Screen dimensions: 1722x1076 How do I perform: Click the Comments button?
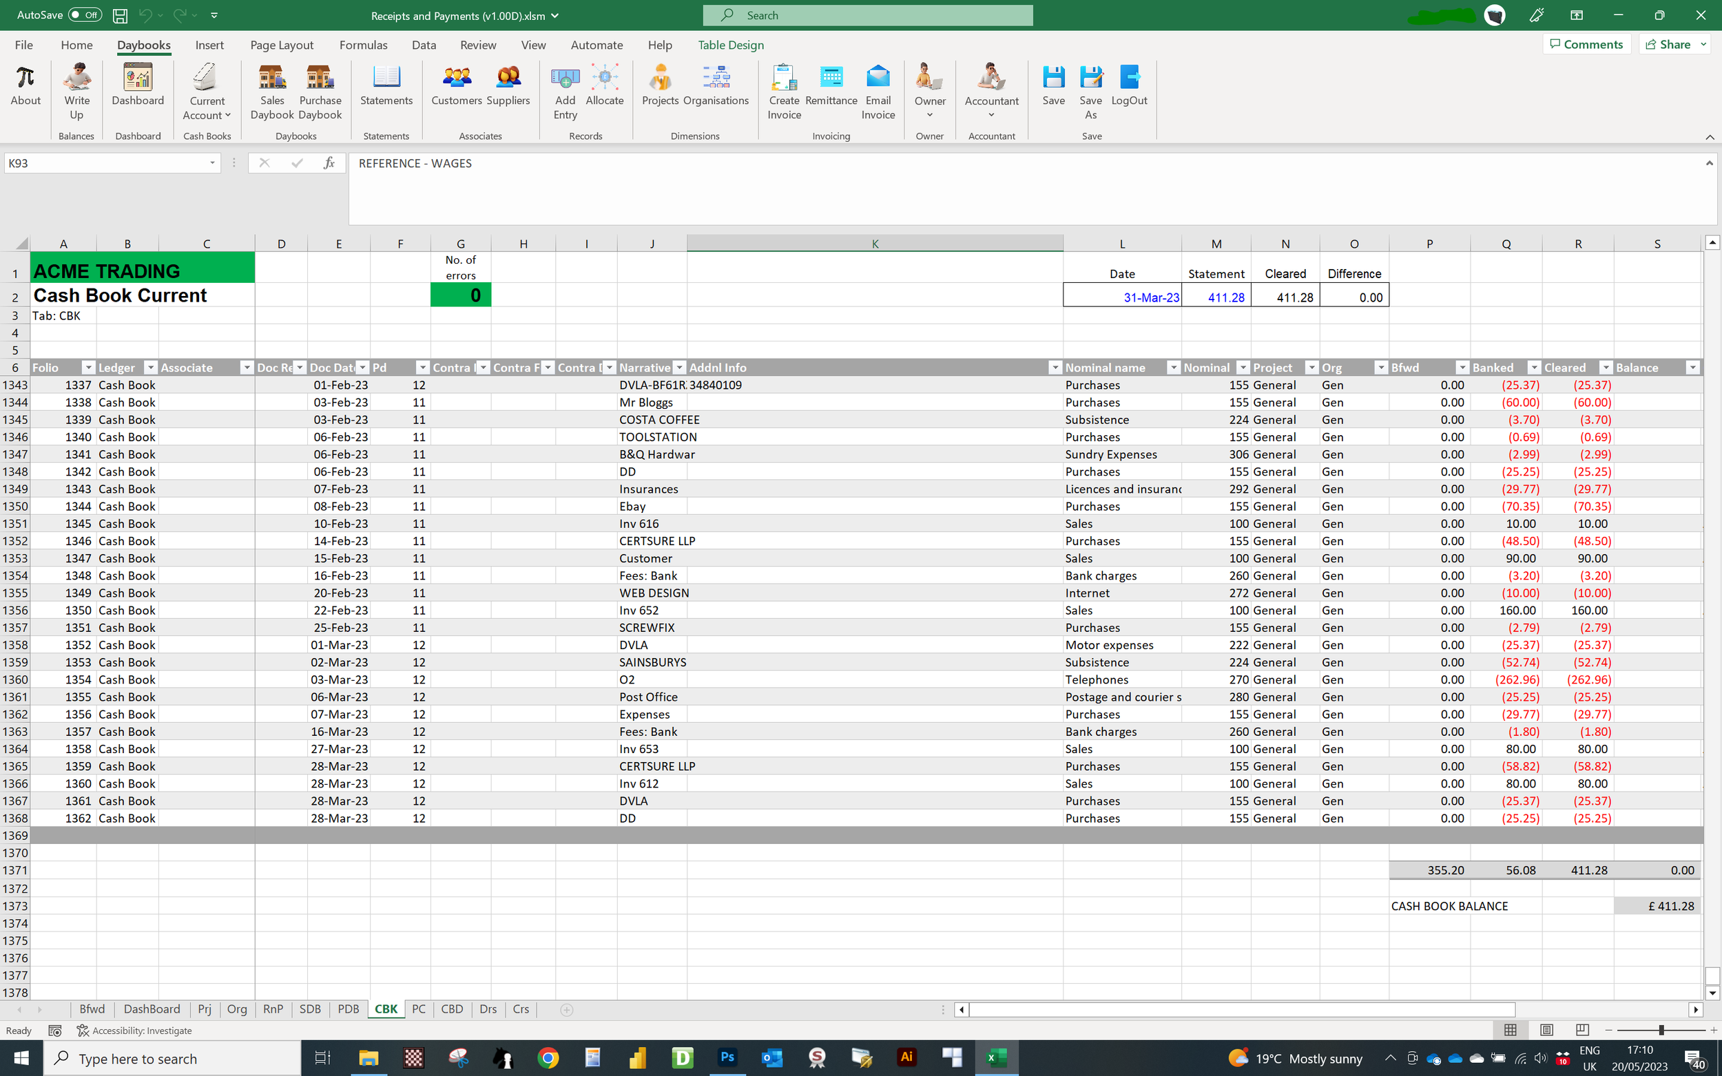point(1587,44)
